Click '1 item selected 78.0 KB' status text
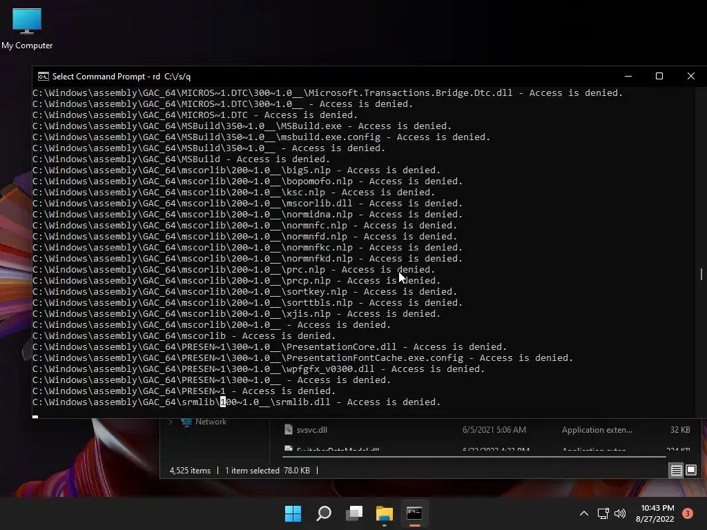The height and width of the screenshot is (530, 707). (x=267, y=471)
